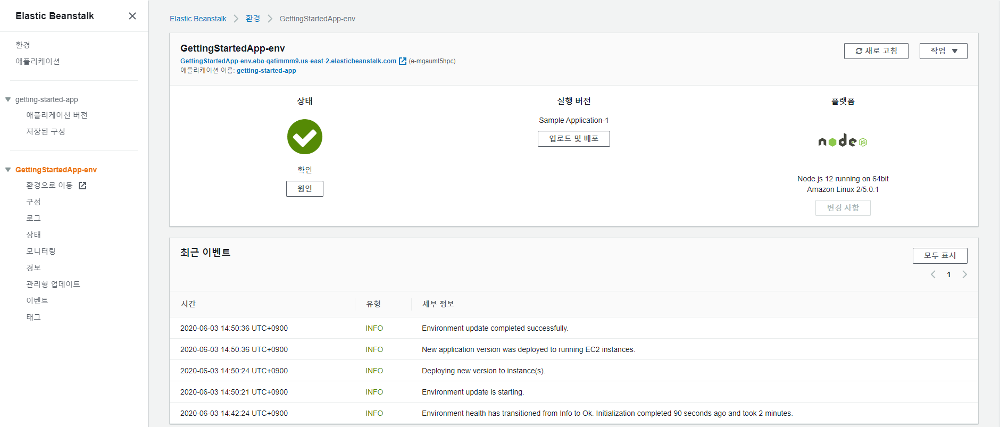Click the Node.js platform logo
The width and height of the screenshot is (1000, 427).
pos(843,141)
